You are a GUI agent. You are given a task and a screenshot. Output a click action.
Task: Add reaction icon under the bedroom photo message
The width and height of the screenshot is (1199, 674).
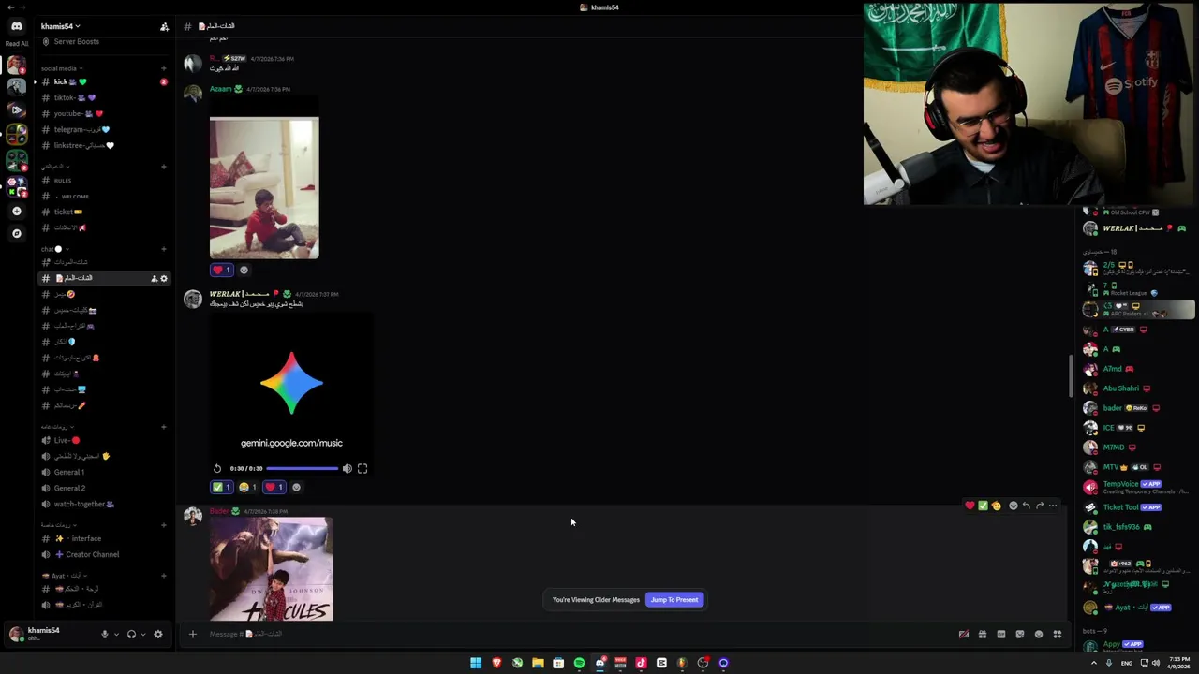click(244, 270)
